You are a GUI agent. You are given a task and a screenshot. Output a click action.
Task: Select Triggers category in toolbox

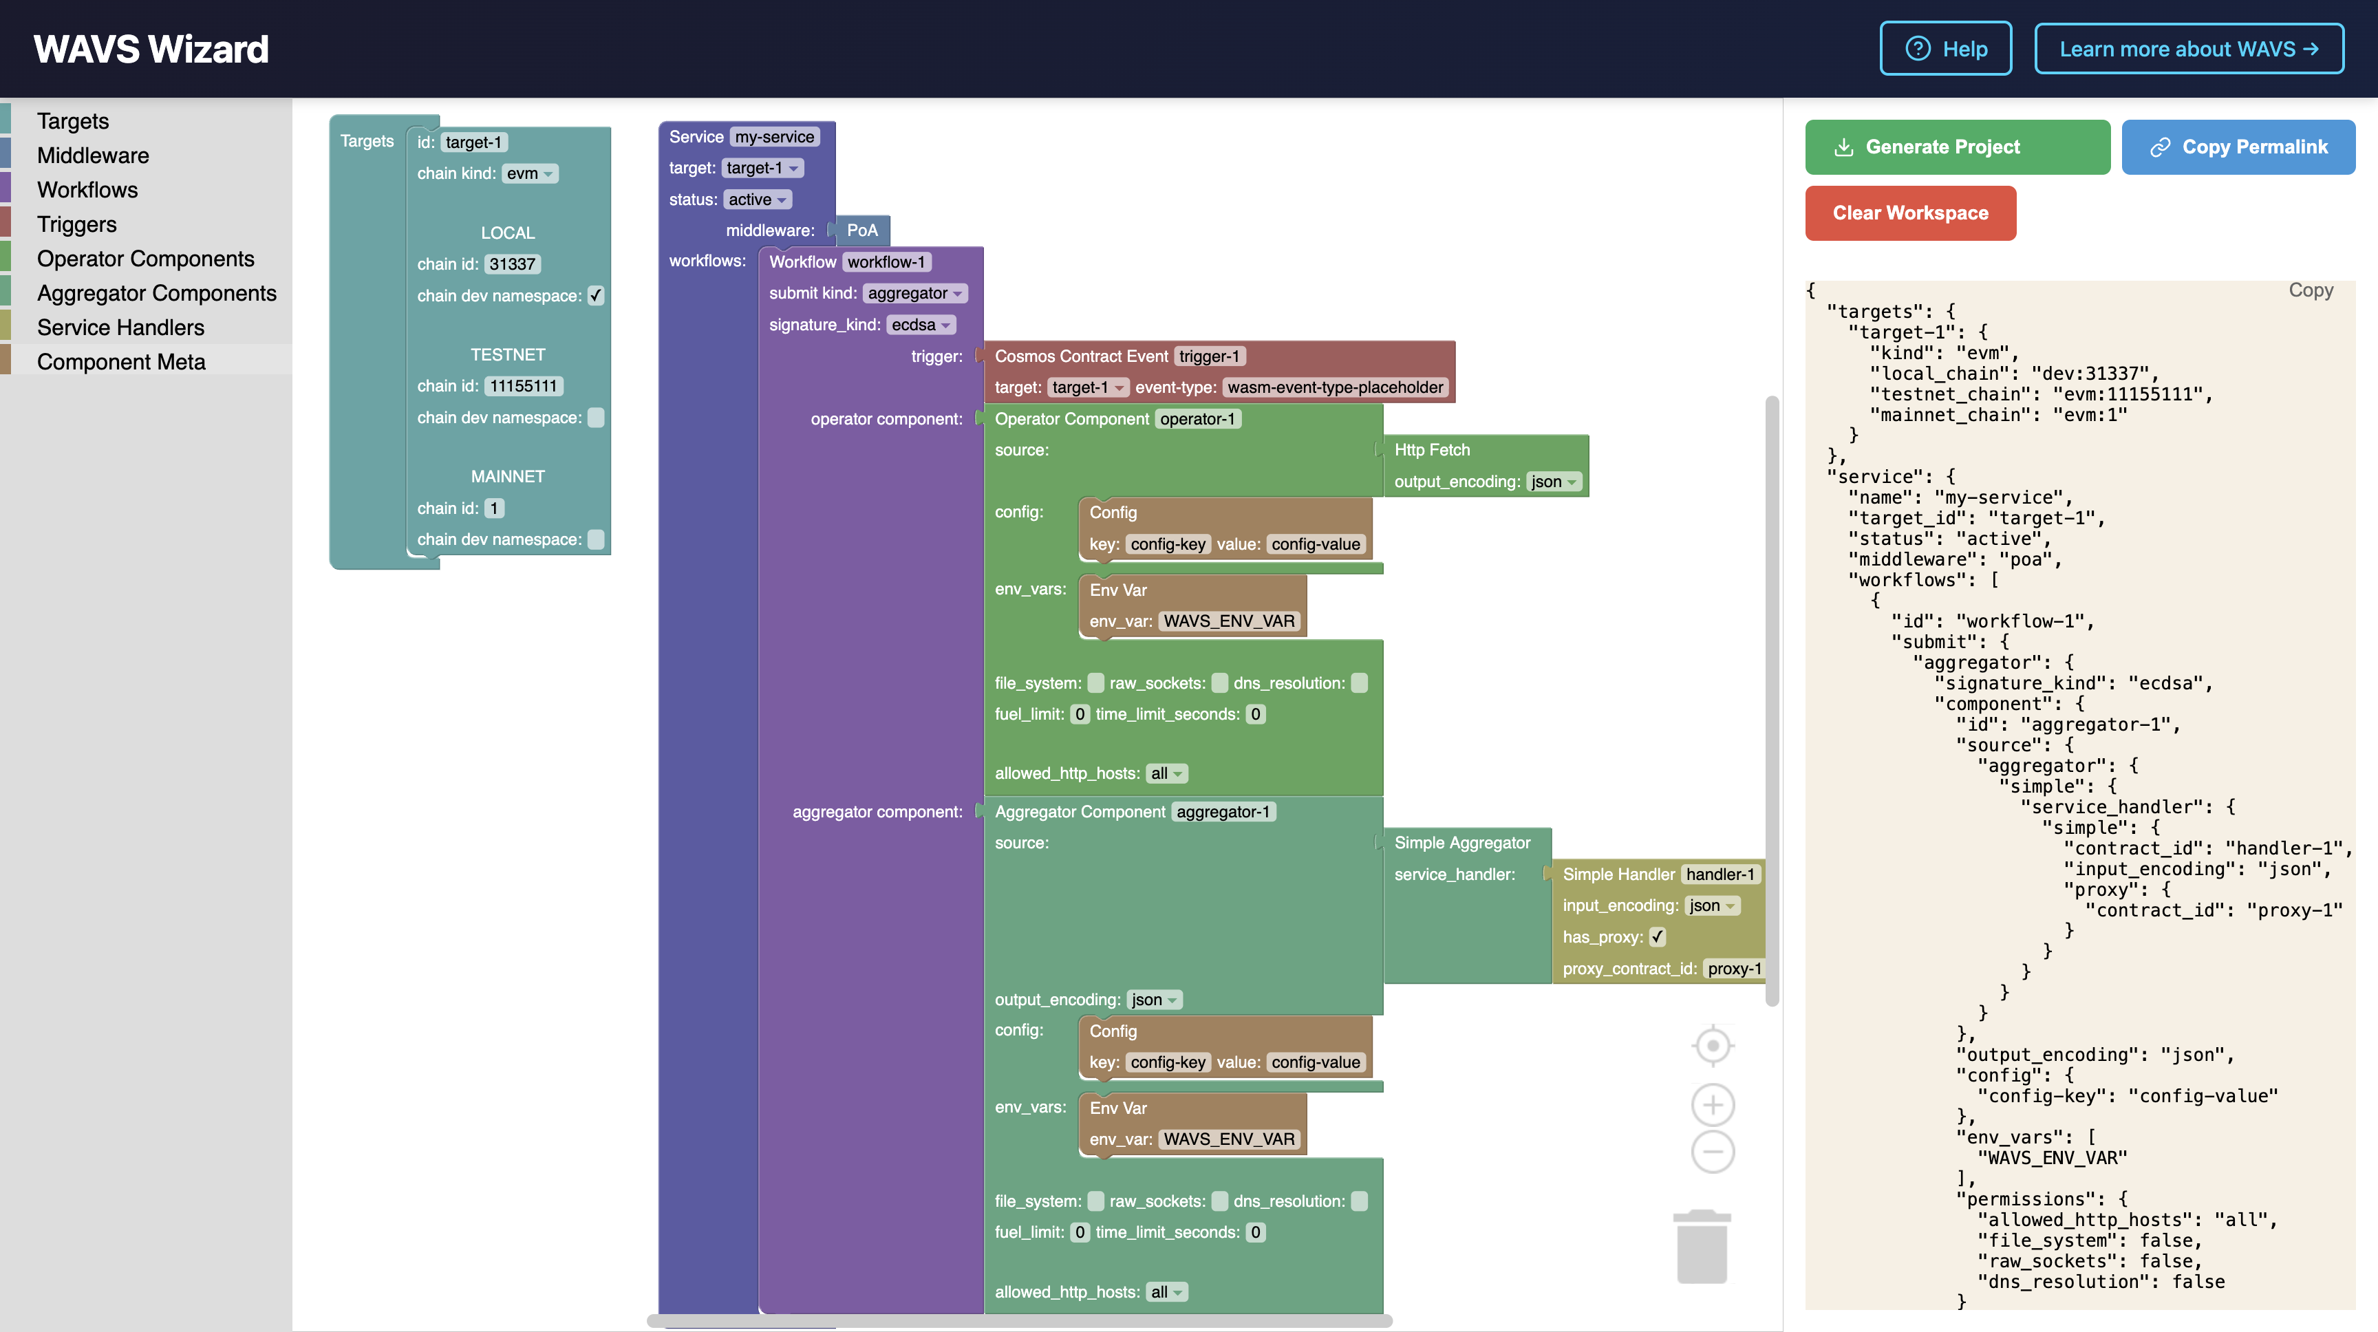76,224
